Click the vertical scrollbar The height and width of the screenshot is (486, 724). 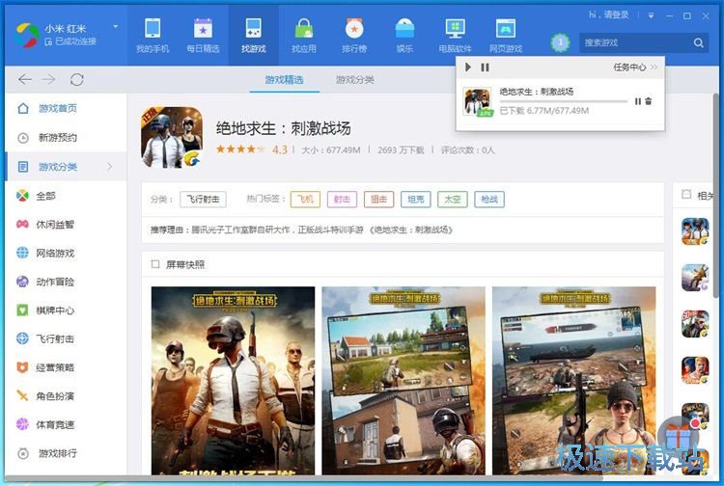point(715,196)
